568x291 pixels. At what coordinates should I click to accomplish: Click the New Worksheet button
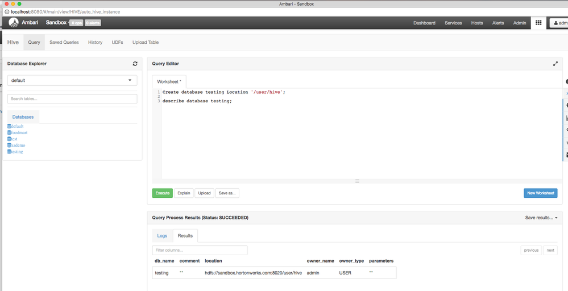coord(540,193)
